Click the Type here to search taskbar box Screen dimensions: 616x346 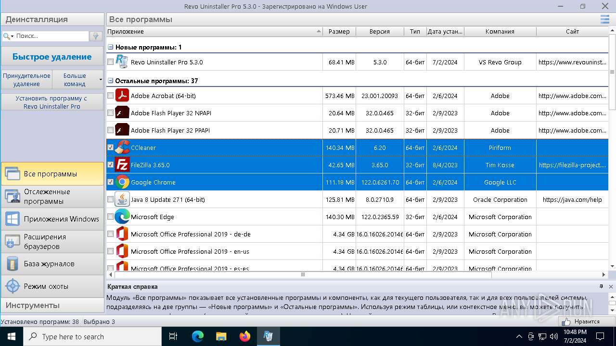click(x=92, y=336)
